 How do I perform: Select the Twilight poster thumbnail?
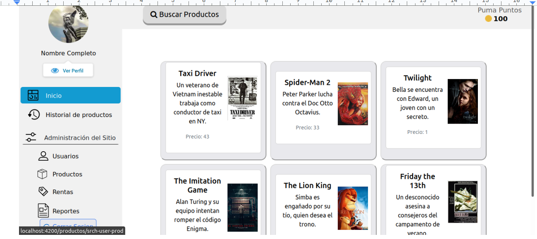[x=463, y=101]
